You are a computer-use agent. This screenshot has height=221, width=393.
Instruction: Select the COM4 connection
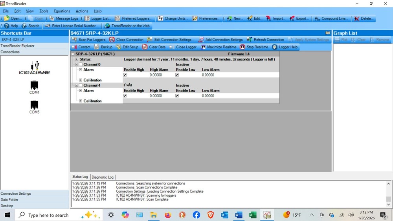(x=34, y=88)
